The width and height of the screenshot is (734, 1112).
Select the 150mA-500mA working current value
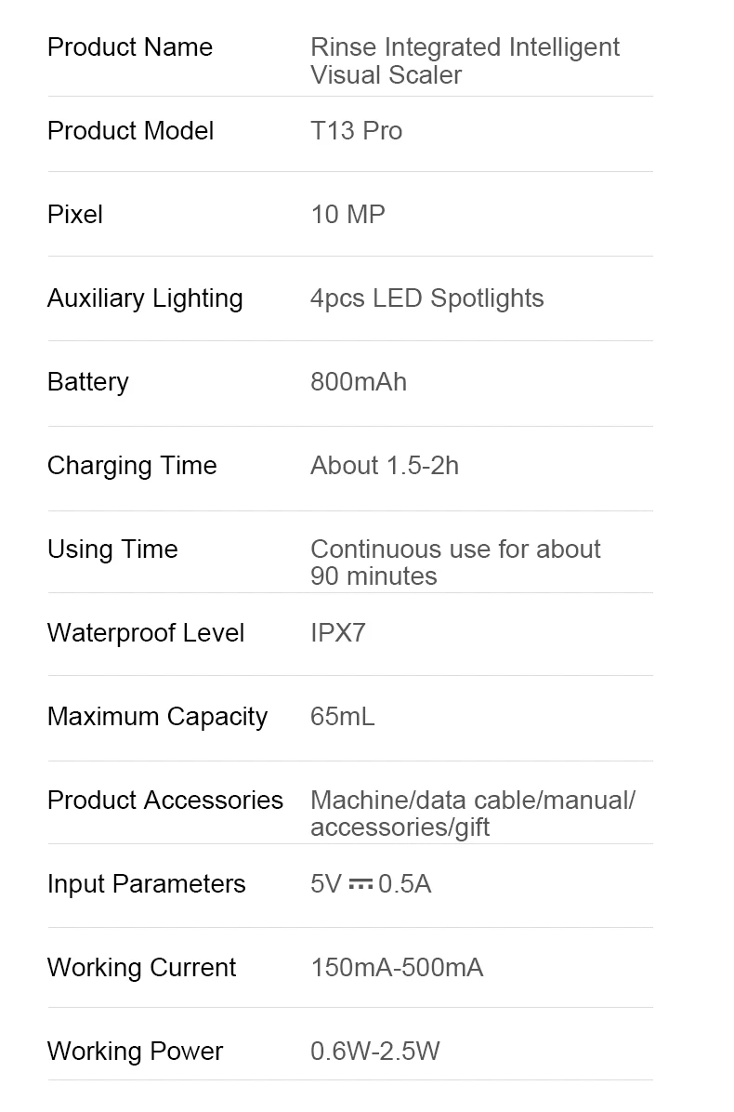(397, 968)
